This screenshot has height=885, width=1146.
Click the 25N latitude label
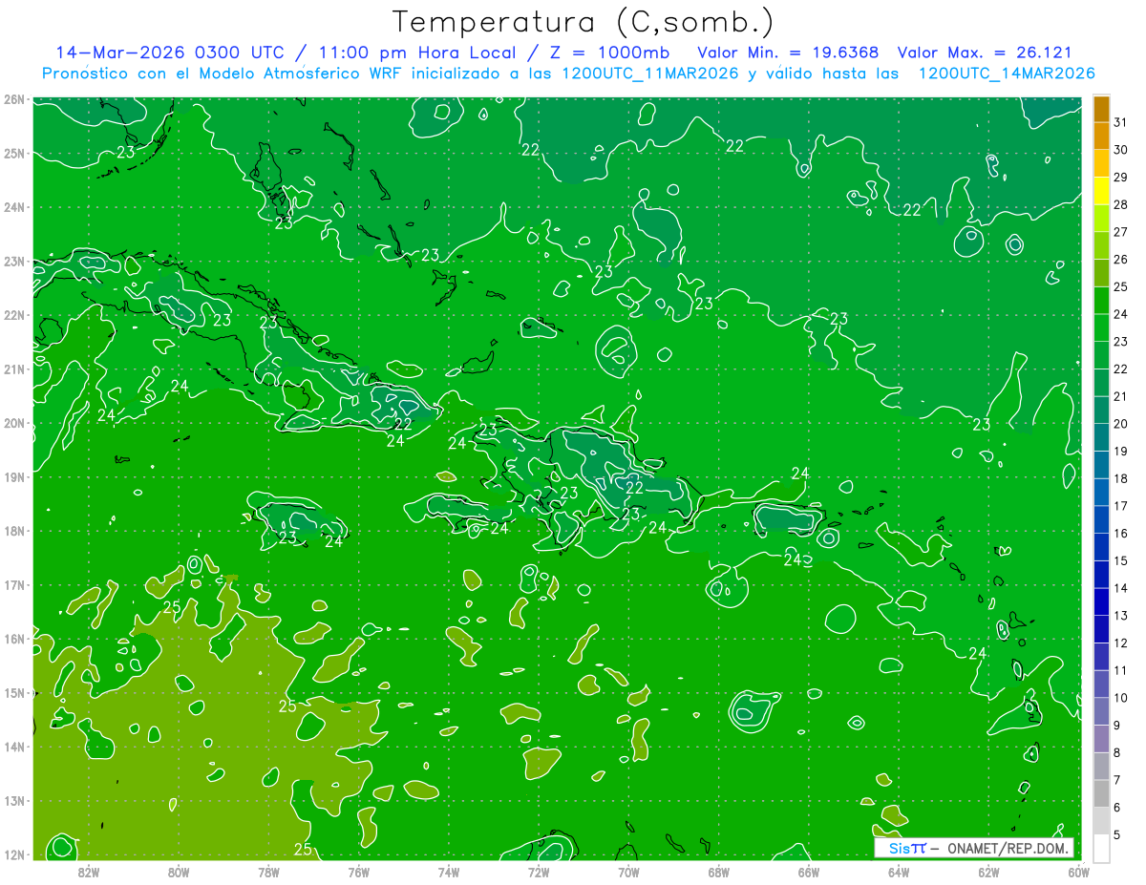point(14,153)
